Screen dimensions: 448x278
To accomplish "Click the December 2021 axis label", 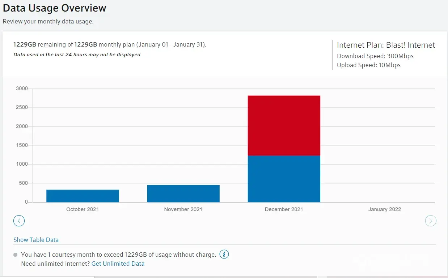I will (x=284, y=209).
